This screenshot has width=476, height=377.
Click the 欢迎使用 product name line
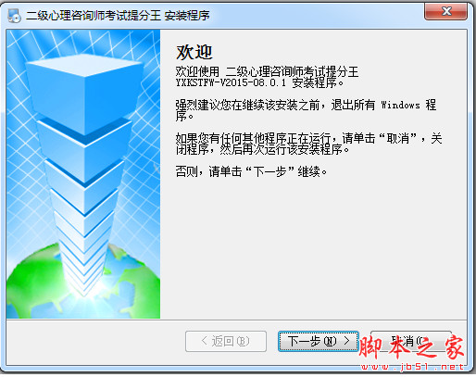[x=267, y=71]
